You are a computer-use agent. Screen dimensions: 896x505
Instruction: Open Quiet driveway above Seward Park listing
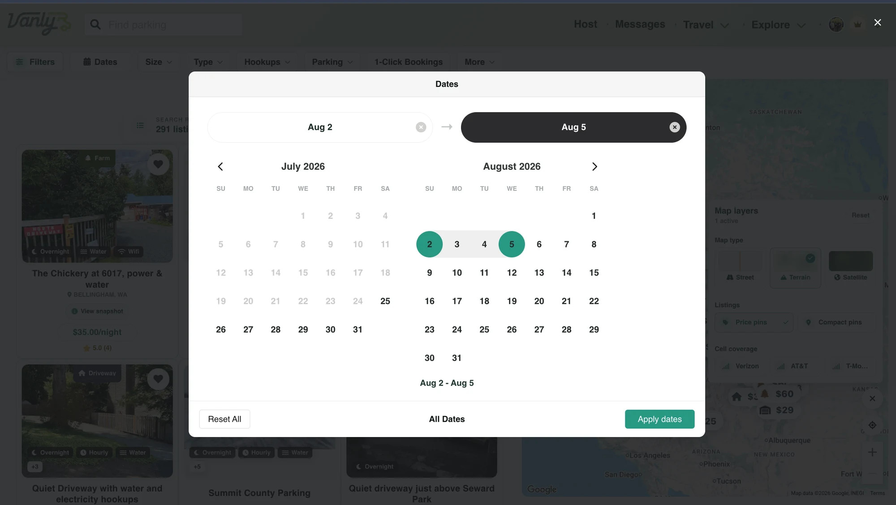point(422,494)
